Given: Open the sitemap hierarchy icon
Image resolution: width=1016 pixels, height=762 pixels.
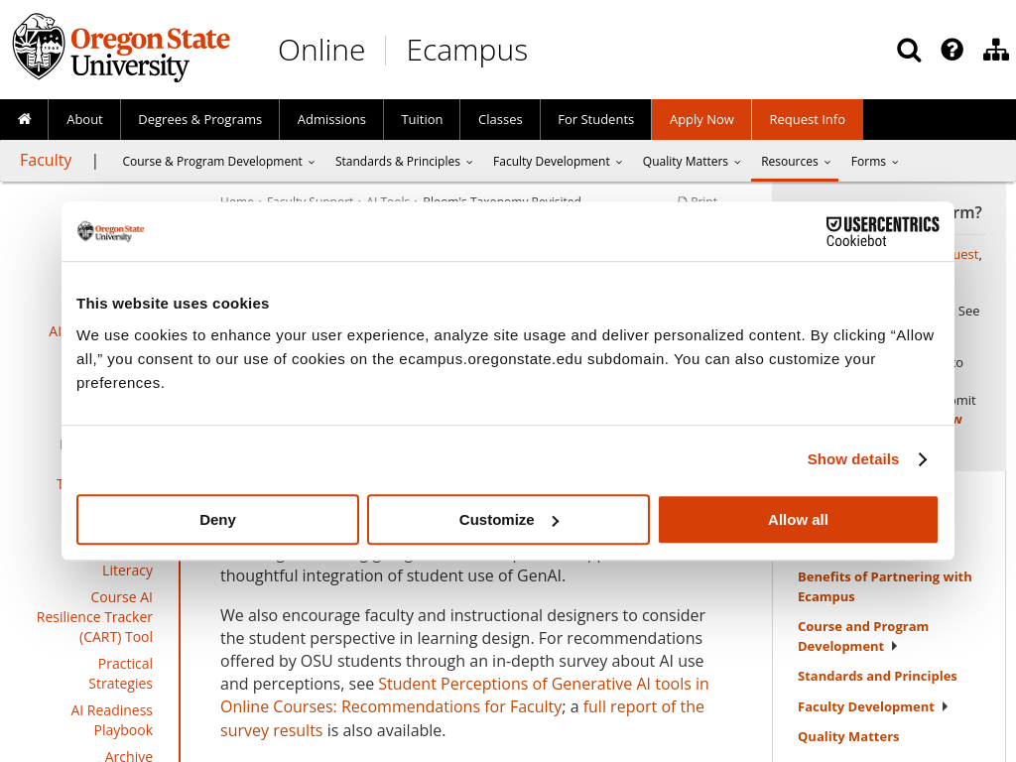Looking at the screenshot, I should click(996, 50).
